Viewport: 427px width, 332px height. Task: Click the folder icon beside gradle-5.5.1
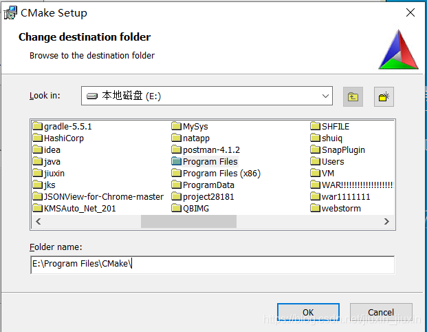(x=38, y=126)
